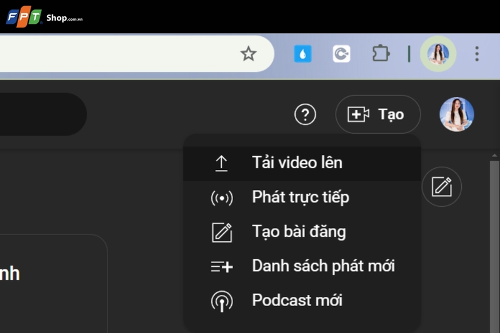Choose Tạo bài đăng from menu
The image size is (500, 333).
(x=302, y=232)
